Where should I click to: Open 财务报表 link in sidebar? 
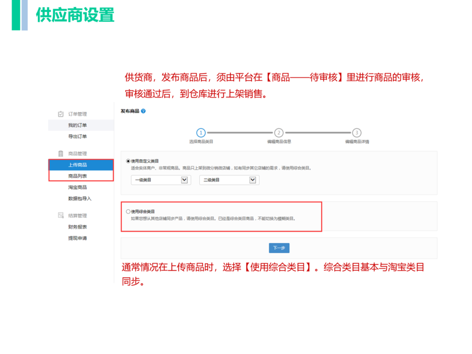click(x=77, y=227)
